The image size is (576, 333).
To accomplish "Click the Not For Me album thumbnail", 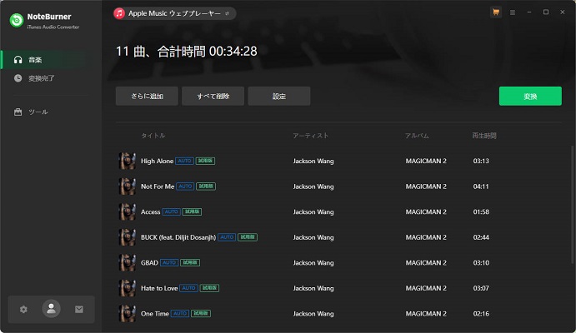I will click(x=127, y=186).
